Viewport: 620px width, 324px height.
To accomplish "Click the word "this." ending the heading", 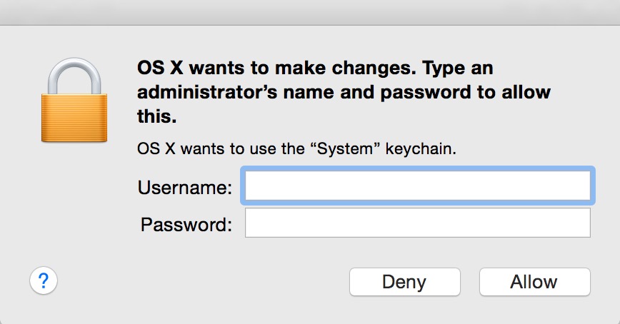I will tap(157, 116).
